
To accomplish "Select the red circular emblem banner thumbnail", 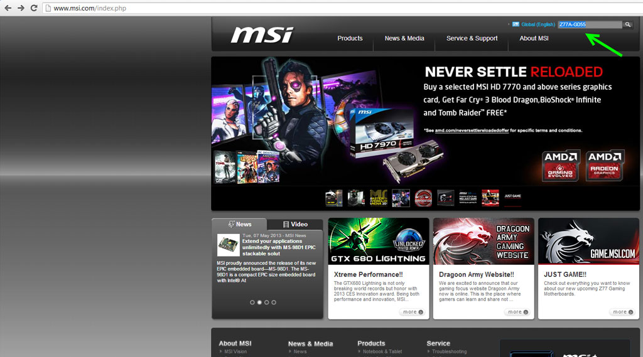I will (x=423, y=198).
